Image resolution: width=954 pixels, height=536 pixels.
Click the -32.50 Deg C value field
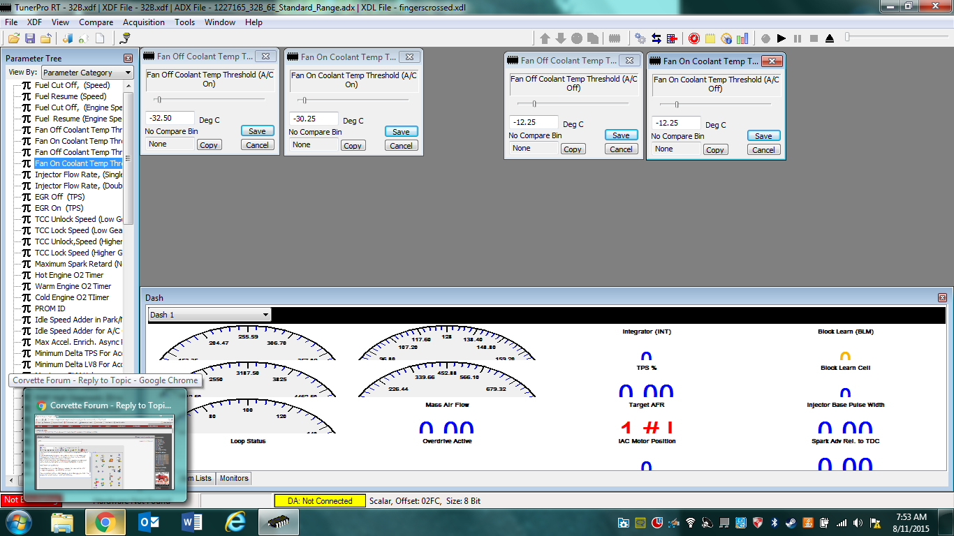click(170, 118)
